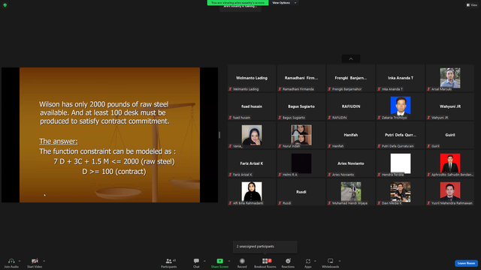Select RAFIUDIN participant tile
481x270 pixels.
(x=351, y=106)
